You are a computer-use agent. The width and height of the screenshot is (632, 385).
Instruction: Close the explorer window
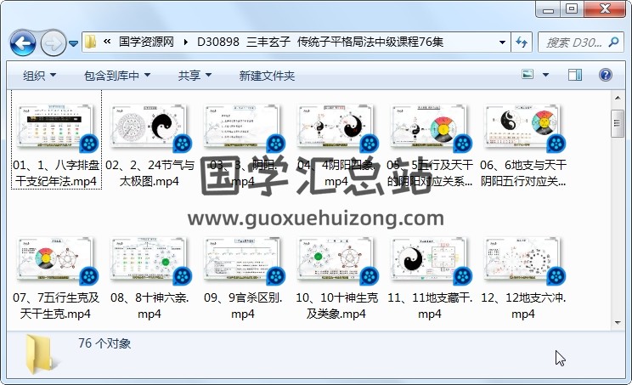(605, 8)
